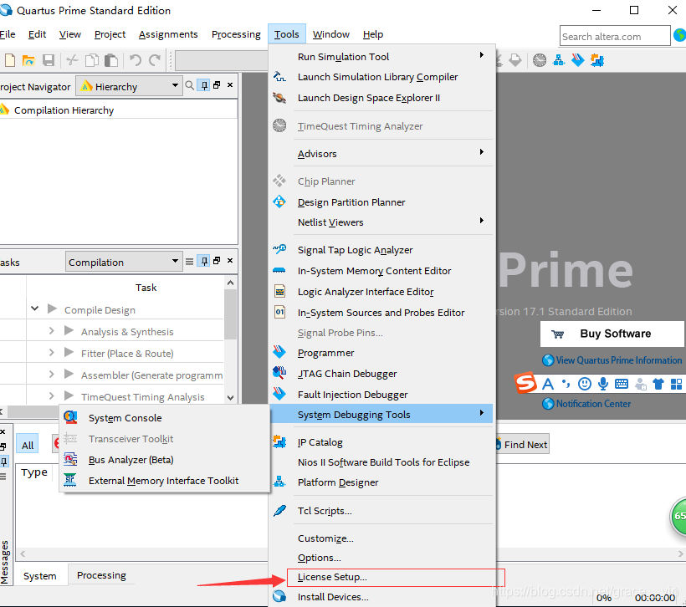Open the Advisors submenu
Viewport: 686px width, 607px height.
click(x=381, y=154)
